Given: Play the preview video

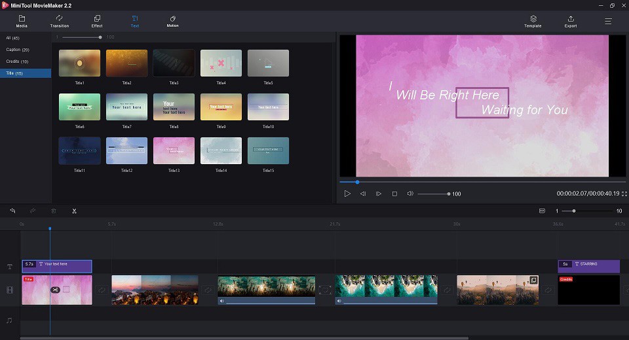Looking at the screenshot, I should tap(347, 194).
